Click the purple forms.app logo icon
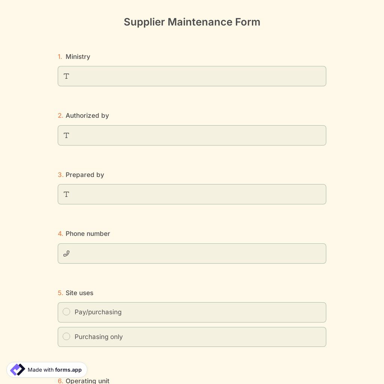This screenshot has height=384, width=384. [17, 369]
